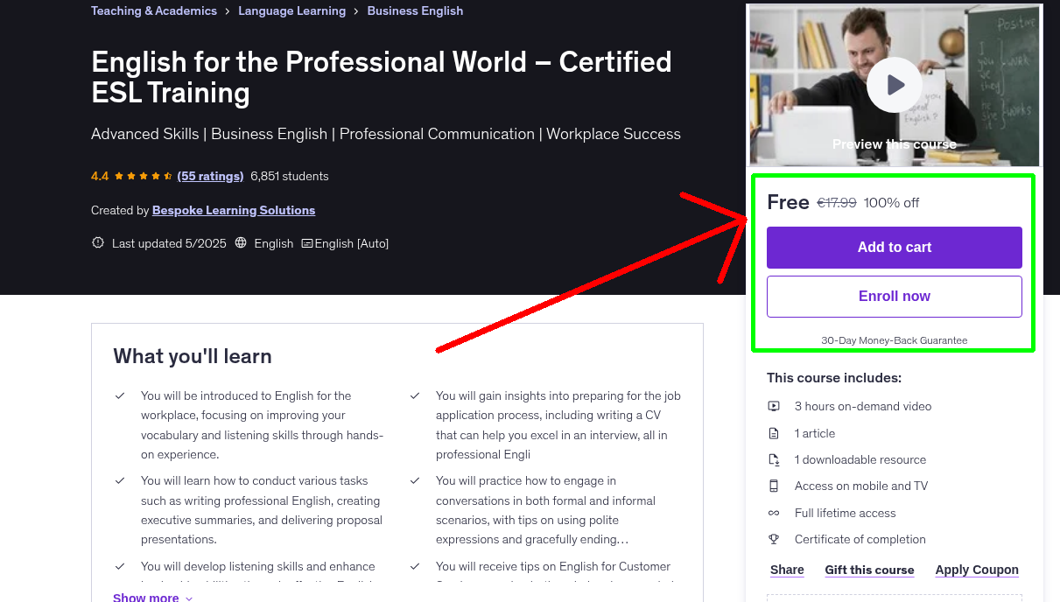
Task: Click the infinity icon for lifetime access
Action: [x=774, y=513]
